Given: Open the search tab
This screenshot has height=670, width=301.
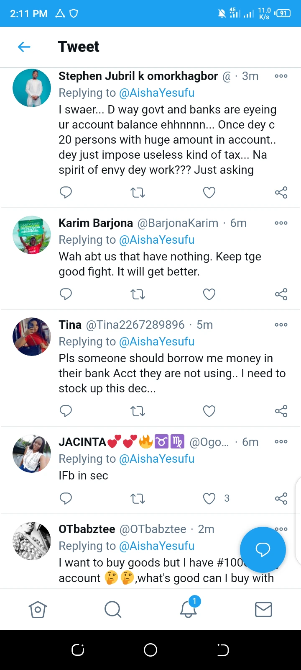Looking at the screenshot, I should [x=113, y=609].
